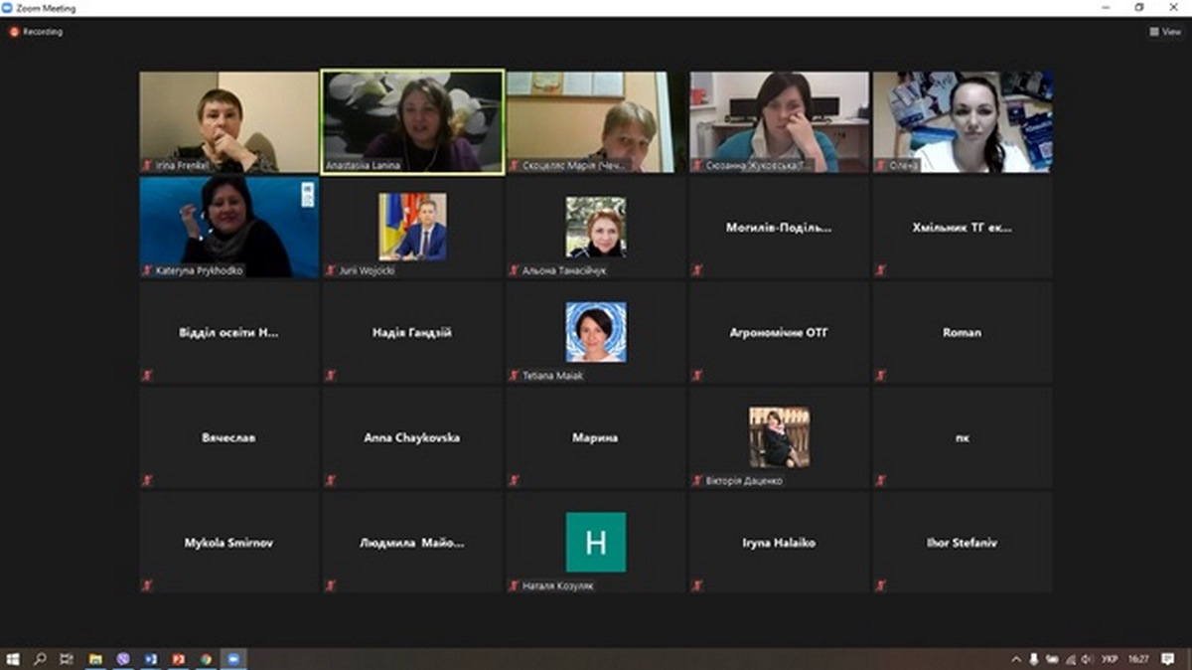Click the muted mic icon on Ihor Stefaniv's tile
This screenshot has width=1192, height=670.
tap(879, 586)
